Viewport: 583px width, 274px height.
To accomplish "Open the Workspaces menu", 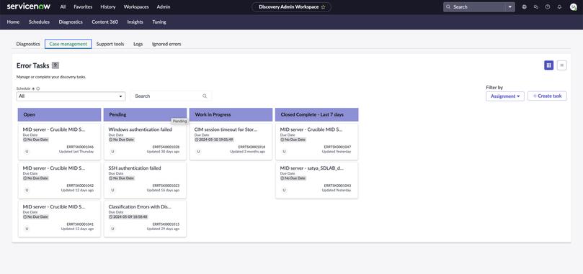I will [136, 6].
